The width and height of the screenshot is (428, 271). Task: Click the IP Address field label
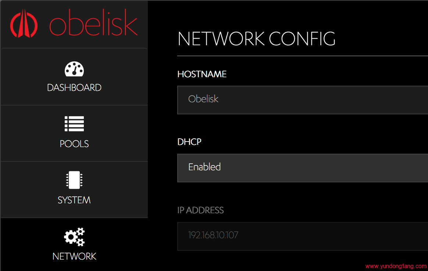[x=200, y=210]
